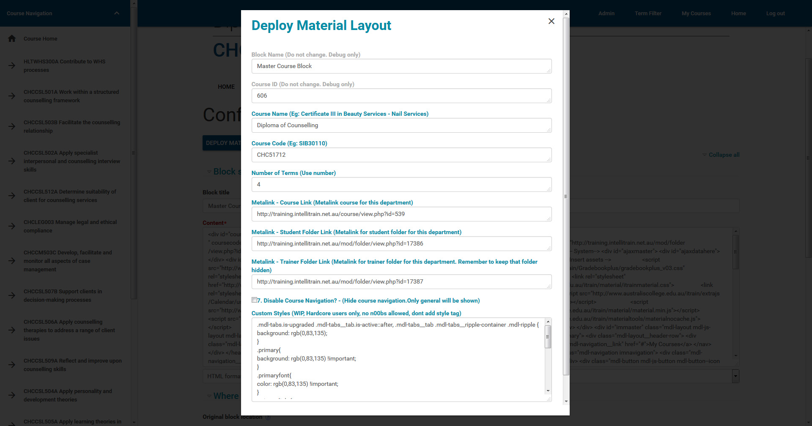The width and height of the screenshot is (812, 426).
Task: Open the Term Filter menu
Action: (x=648, y=13)
